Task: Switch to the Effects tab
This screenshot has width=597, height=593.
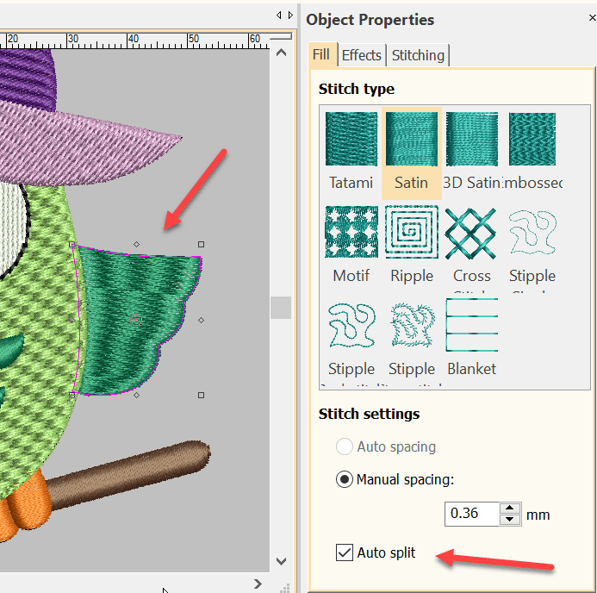Action: (x=361, y=55)
